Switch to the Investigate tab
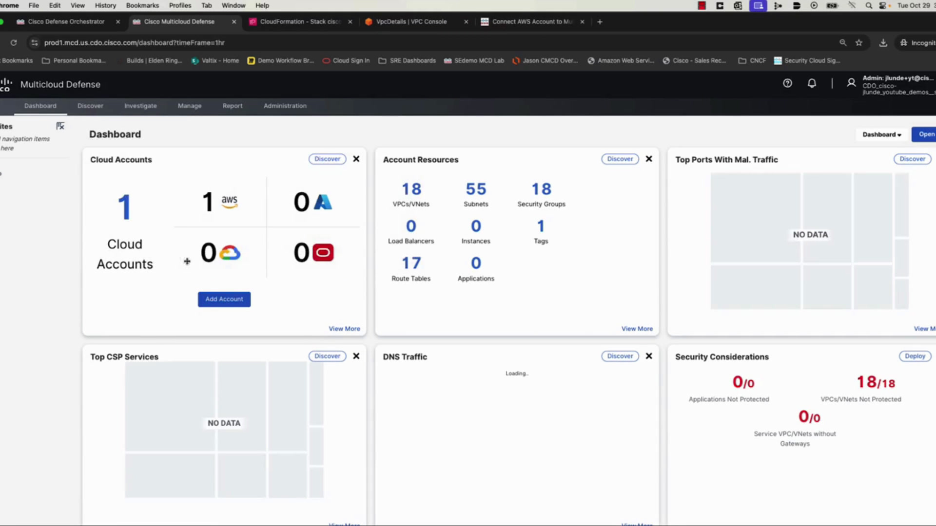The image size is (936, 526). (x=140, y=106)
